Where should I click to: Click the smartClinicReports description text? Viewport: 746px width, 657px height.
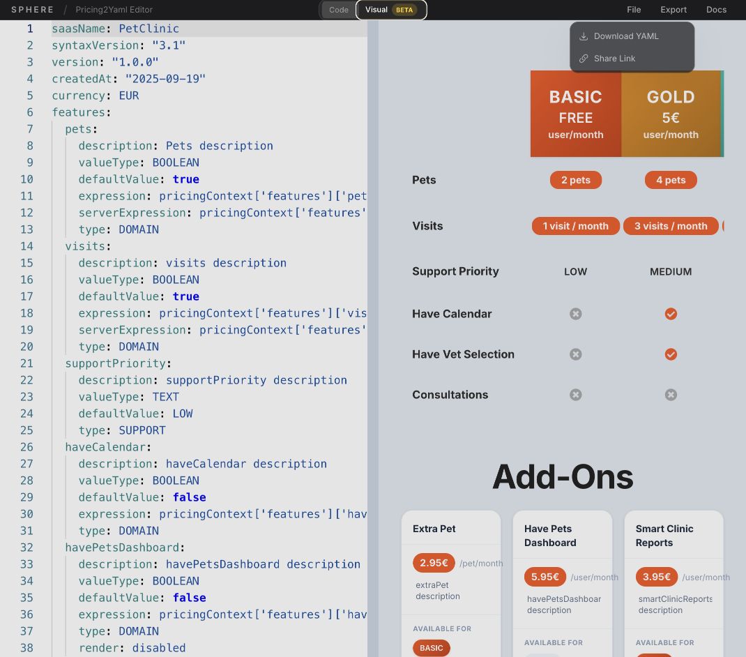point(675,604)
